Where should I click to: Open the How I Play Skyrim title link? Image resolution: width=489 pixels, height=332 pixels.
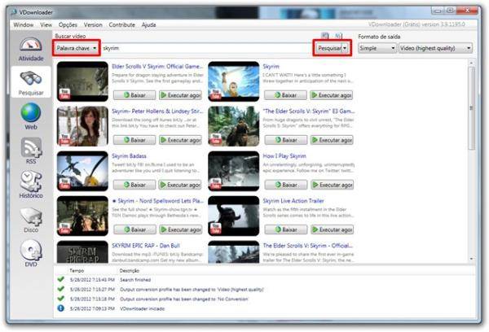tap(284, 155)
